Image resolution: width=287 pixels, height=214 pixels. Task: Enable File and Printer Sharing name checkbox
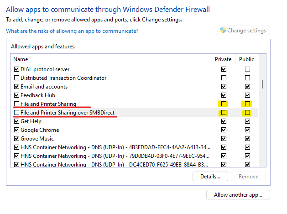coord(17,104)
